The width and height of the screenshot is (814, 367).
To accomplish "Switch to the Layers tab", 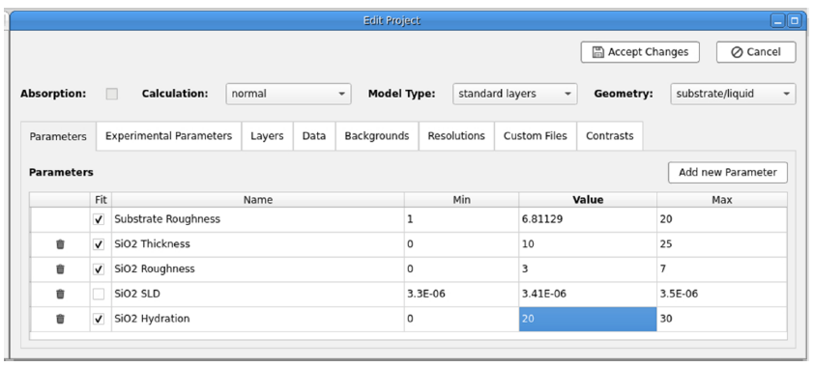I will point(268,136).
